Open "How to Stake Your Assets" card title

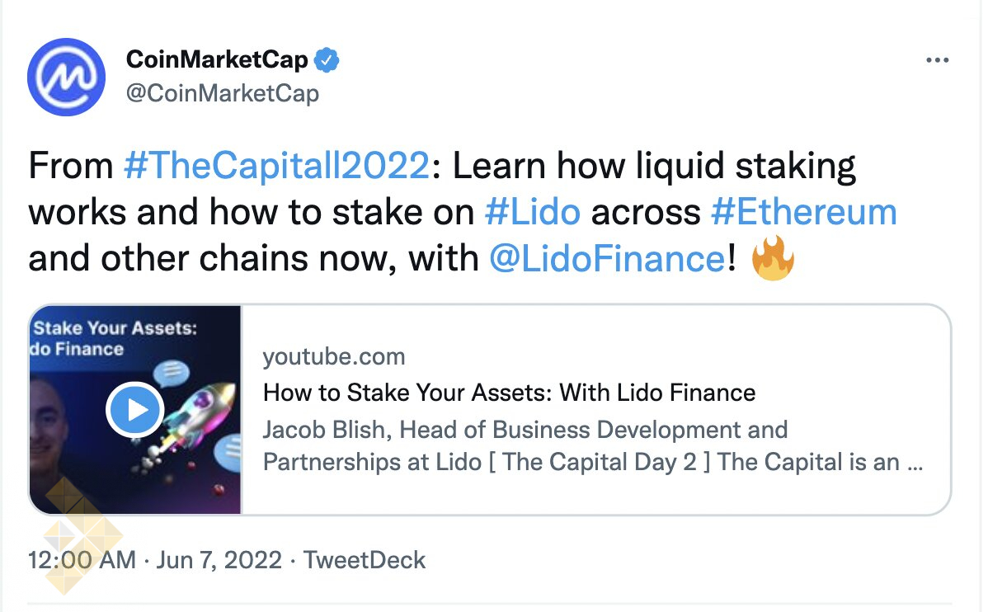[509, 393]
